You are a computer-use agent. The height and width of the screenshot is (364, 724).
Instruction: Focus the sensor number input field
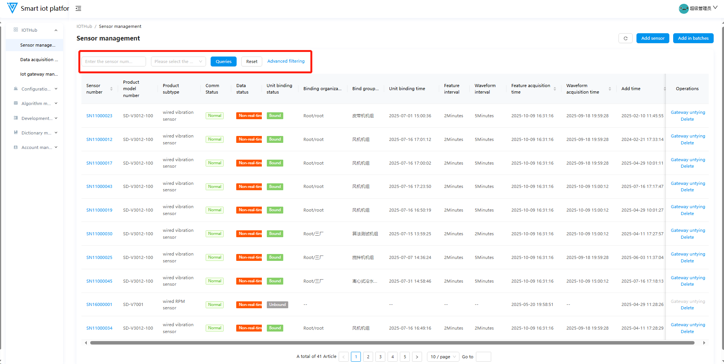point(114,61)
